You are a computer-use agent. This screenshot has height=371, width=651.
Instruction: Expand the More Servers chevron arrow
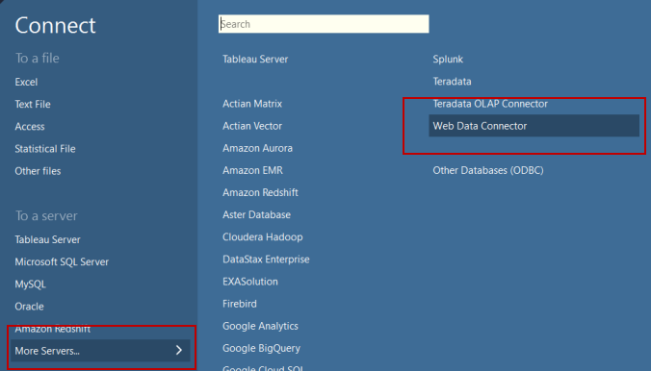point(179,350)
